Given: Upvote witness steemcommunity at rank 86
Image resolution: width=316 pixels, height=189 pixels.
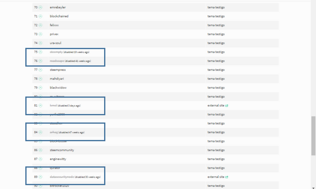Looking at the screenshot, I should pyautogui.click(x=40, y=150).
